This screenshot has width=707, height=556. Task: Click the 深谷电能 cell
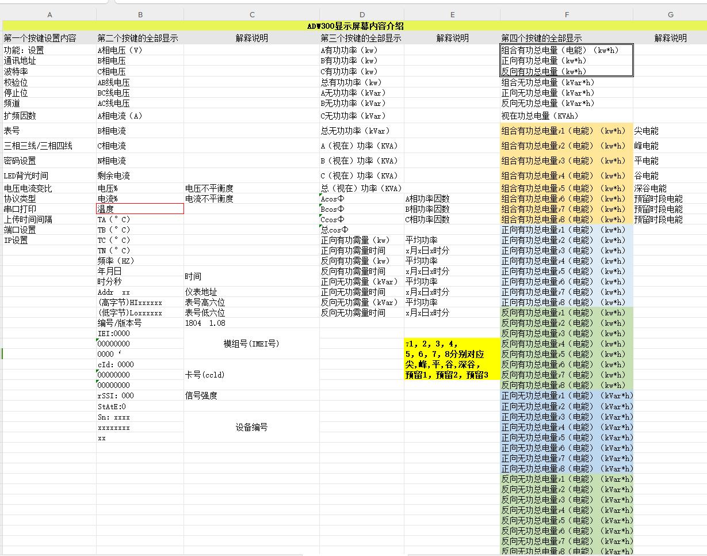tap(670, 188)
